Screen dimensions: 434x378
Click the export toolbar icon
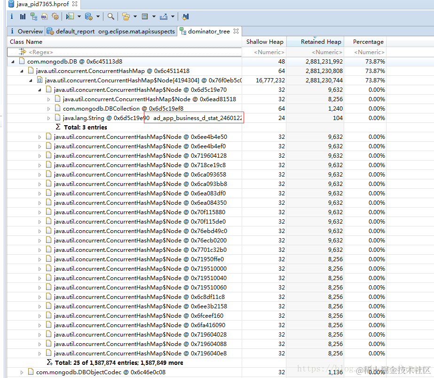[x=164, y=16]
